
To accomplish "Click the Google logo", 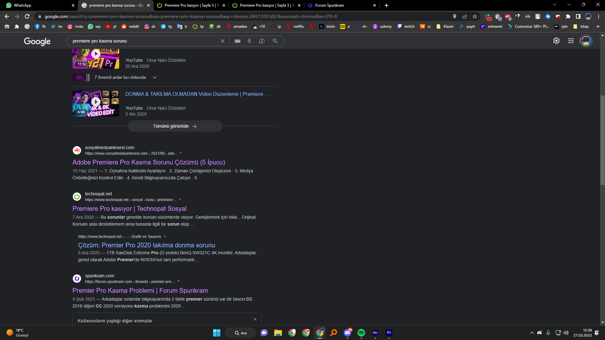I will click(37, 41).
